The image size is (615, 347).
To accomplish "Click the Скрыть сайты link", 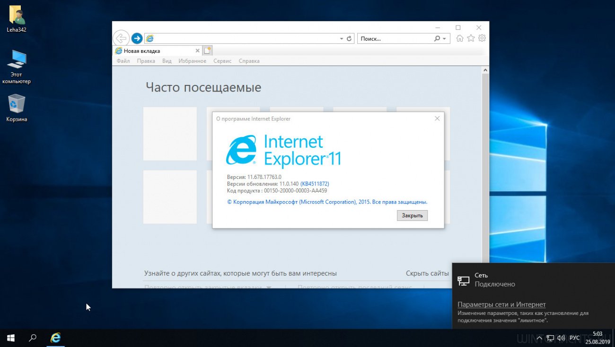I will click(427, 273).
